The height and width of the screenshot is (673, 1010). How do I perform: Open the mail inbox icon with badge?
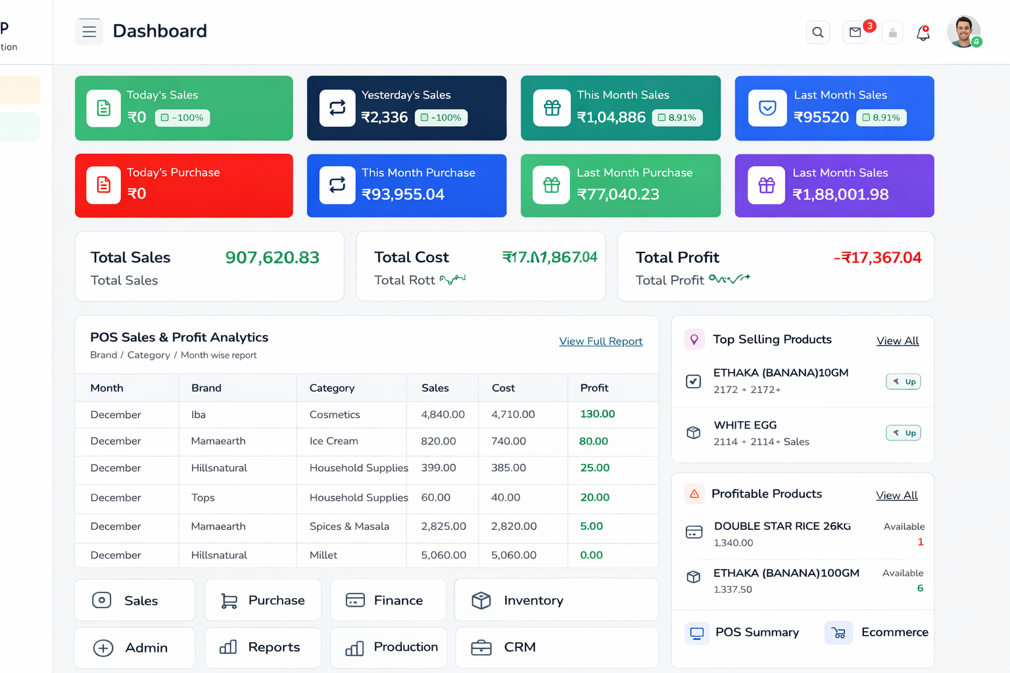tap(855, 32)
